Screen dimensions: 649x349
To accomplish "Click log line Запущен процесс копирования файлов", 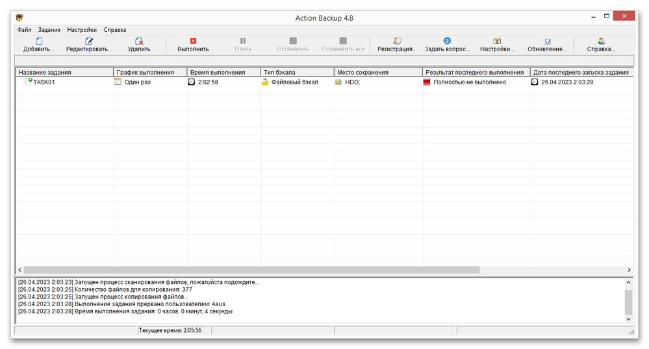I will pyautogui.click(x=103, y=296).
